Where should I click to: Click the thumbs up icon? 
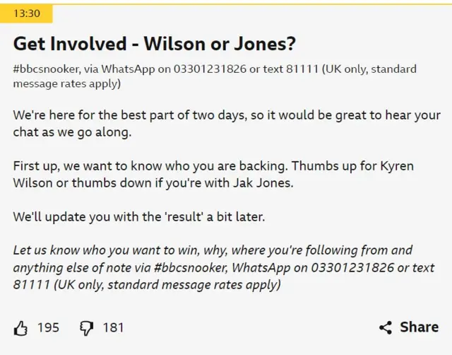click(20, 327)
